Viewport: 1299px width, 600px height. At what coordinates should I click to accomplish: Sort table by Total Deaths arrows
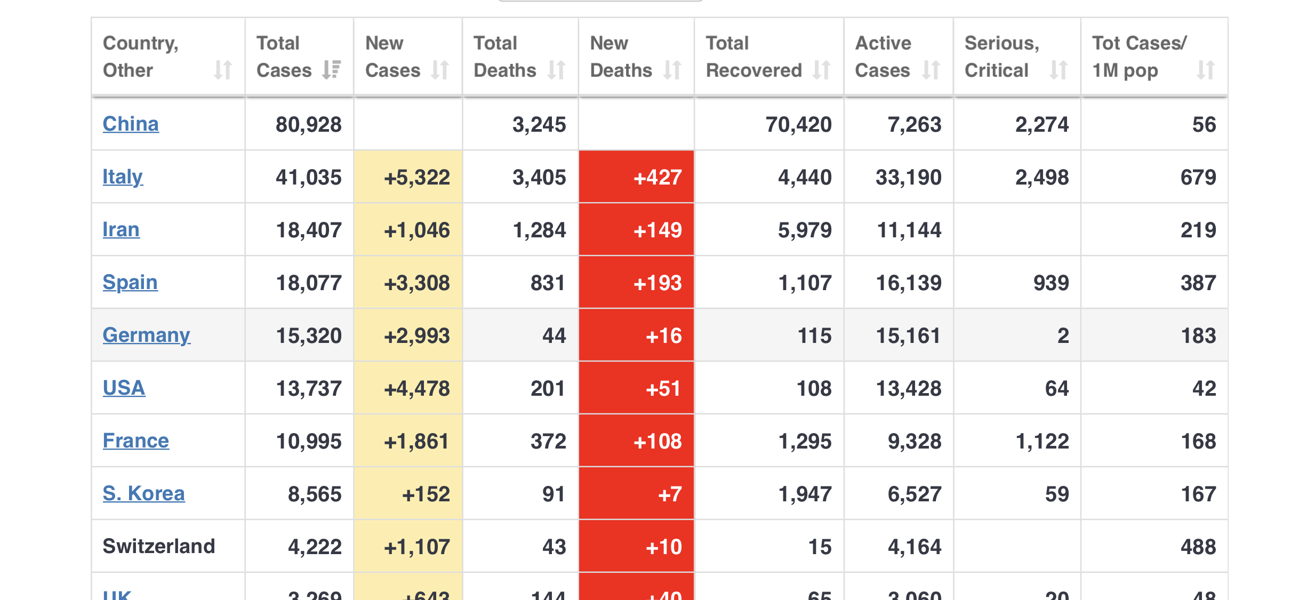pyautogui.click(x=556, y=70)
